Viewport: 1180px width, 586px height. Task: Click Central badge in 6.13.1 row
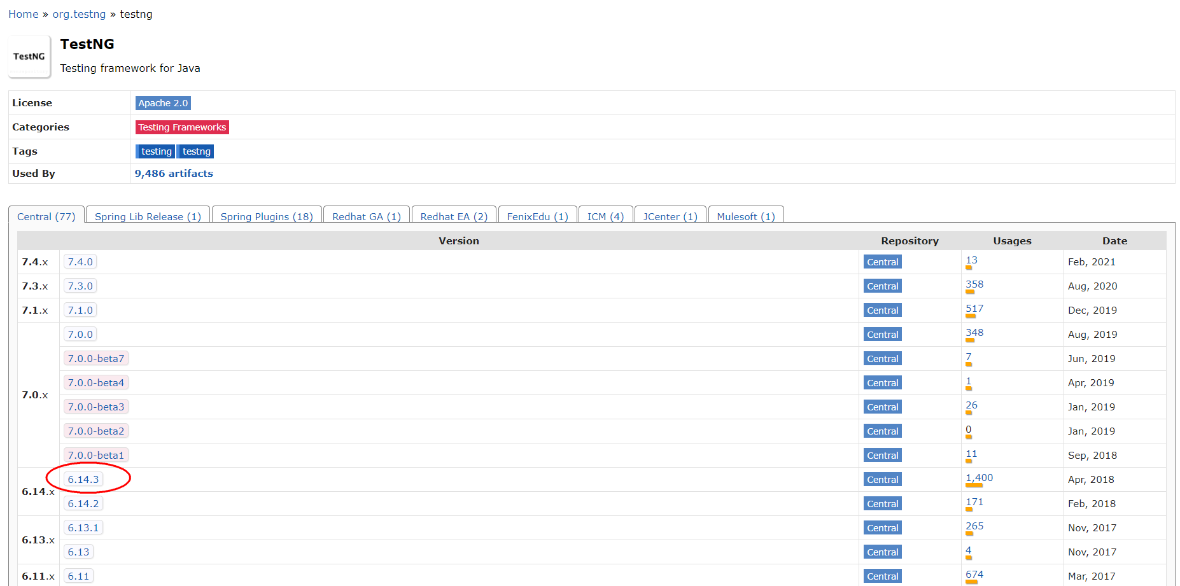pyautogui.click(x=883, y=528)
